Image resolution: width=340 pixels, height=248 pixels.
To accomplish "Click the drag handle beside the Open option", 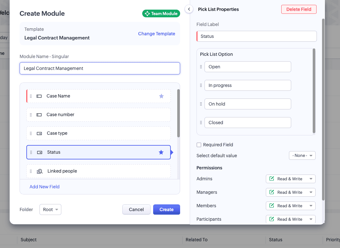I will click(x=201, y=67).
